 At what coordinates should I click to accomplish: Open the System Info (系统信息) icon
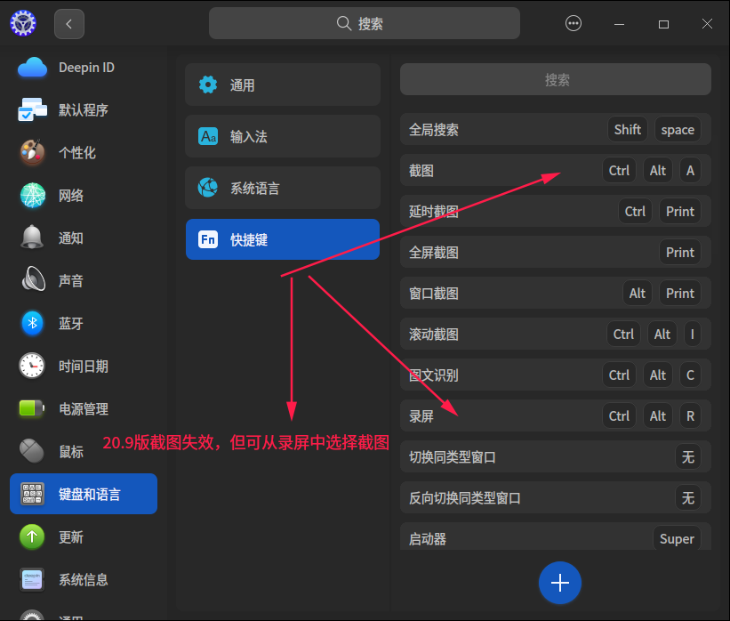click(32, 579)
